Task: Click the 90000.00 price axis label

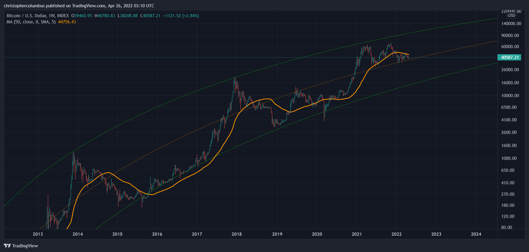Action: 510,36
